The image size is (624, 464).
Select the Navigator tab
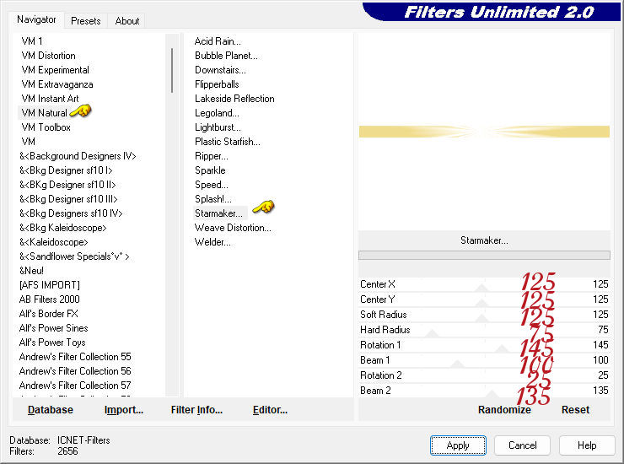36,19
